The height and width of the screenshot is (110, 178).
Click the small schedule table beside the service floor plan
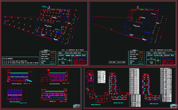pyautogui.click(x=101, y=77)
